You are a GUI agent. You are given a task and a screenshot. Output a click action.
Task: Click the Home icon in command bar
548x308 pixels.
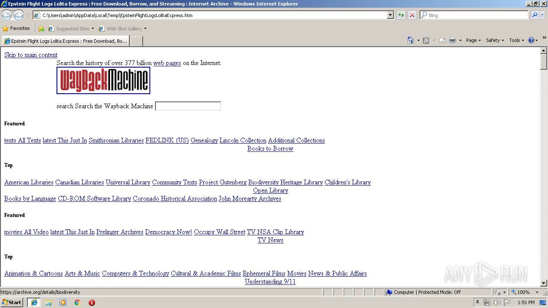[410, 40]
